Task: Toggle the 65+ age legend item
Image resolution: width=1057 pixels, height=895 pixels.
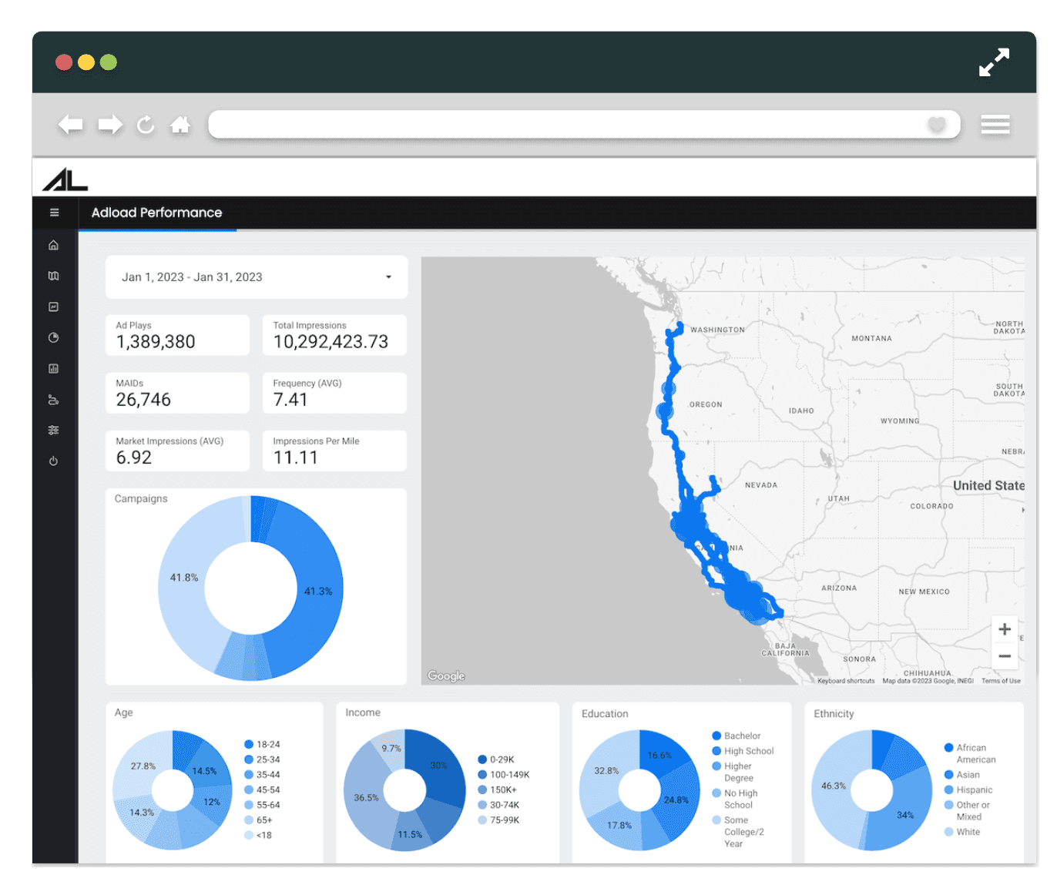Action: pyautogui.click(x=259, y=820)
